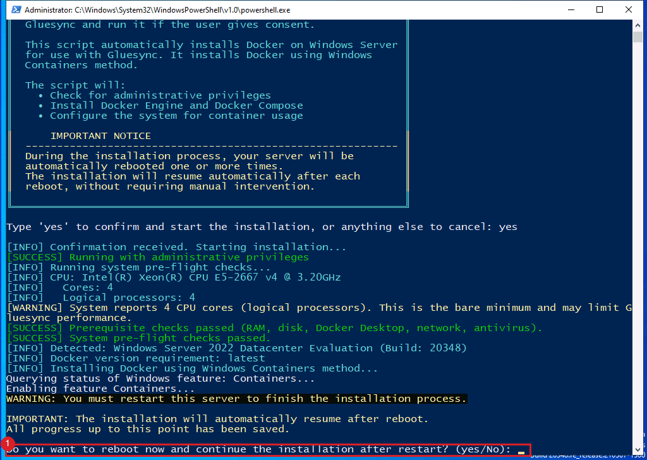This screenshot has width=647, height=460.
Task: Click '[INFO] Cores: 4' line
Action: pos(60,287)
